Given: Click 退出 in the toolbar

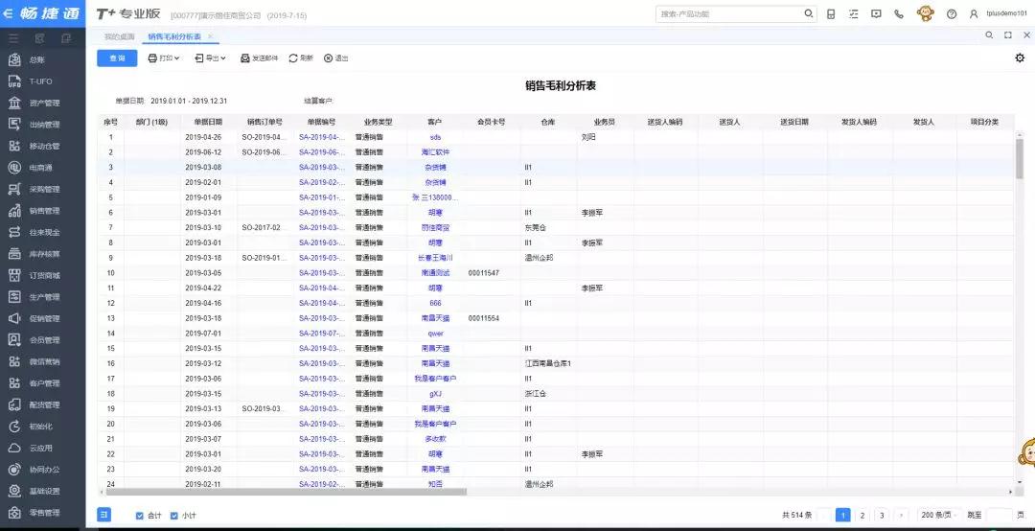Looking at the screenshot, I should pyautogui.click(x=336, y=58).
